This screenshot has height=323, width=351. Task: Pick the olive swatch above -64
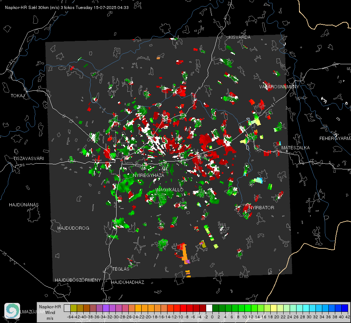click(73, 308)
